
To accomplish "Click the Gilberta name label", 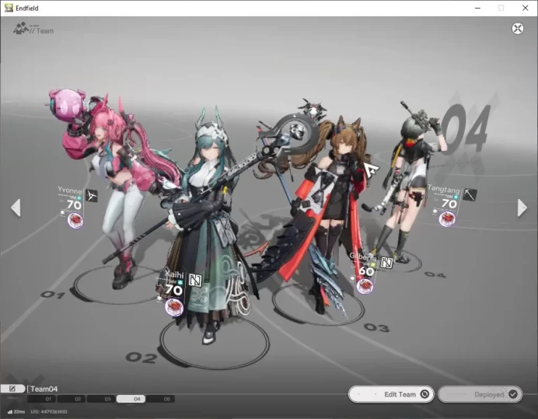I will (362, 257).
